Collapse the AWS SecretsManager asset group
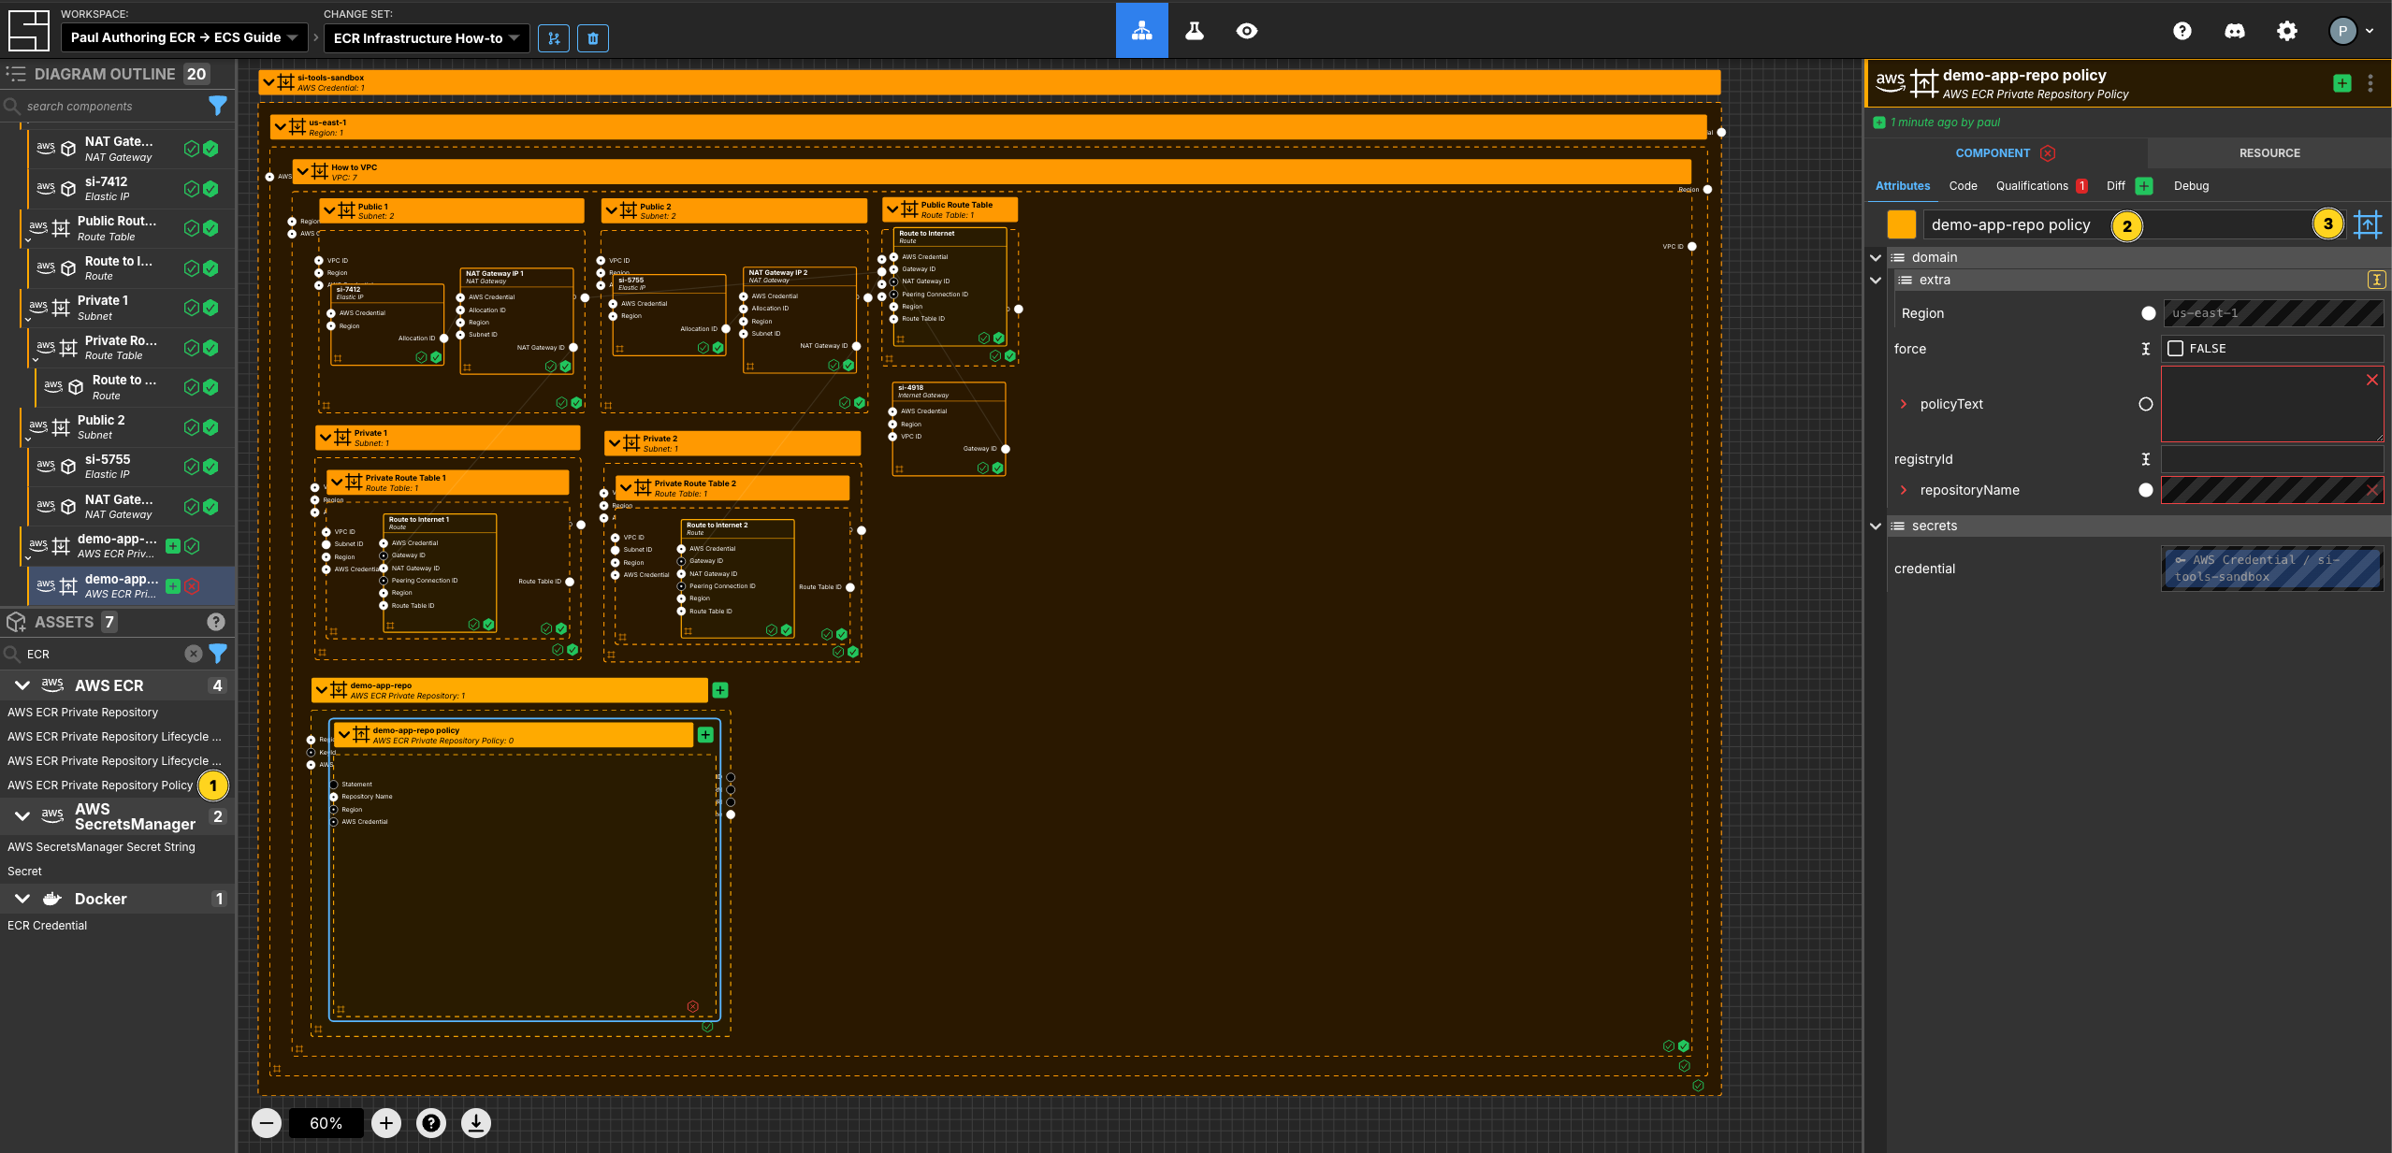 [22, 816]
